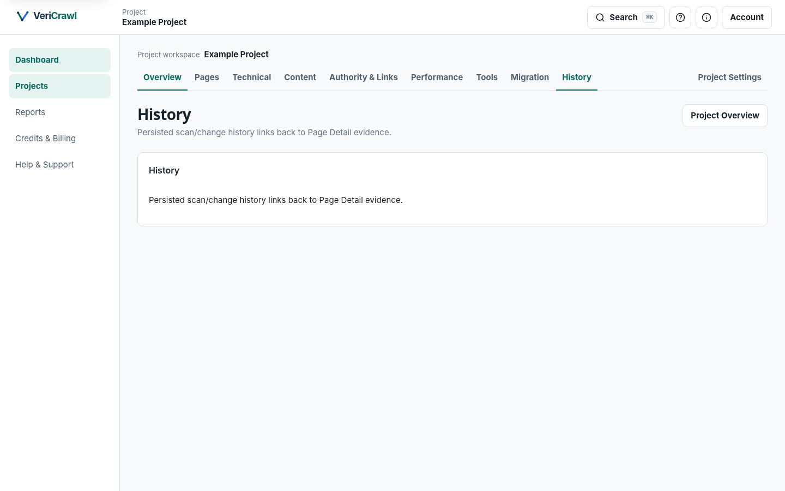785x491 pixels.
Task: Click the History card title
Action: pyautogui.click(x=164, y=171)
